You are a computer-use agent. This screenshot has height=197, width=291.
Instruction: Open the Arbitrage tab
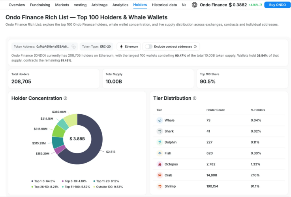(100, 5)
